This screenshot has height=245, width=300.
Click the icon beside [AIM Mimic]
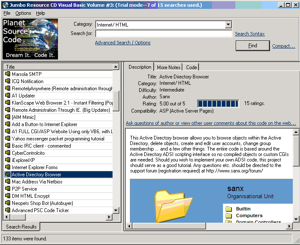(8, 117)
